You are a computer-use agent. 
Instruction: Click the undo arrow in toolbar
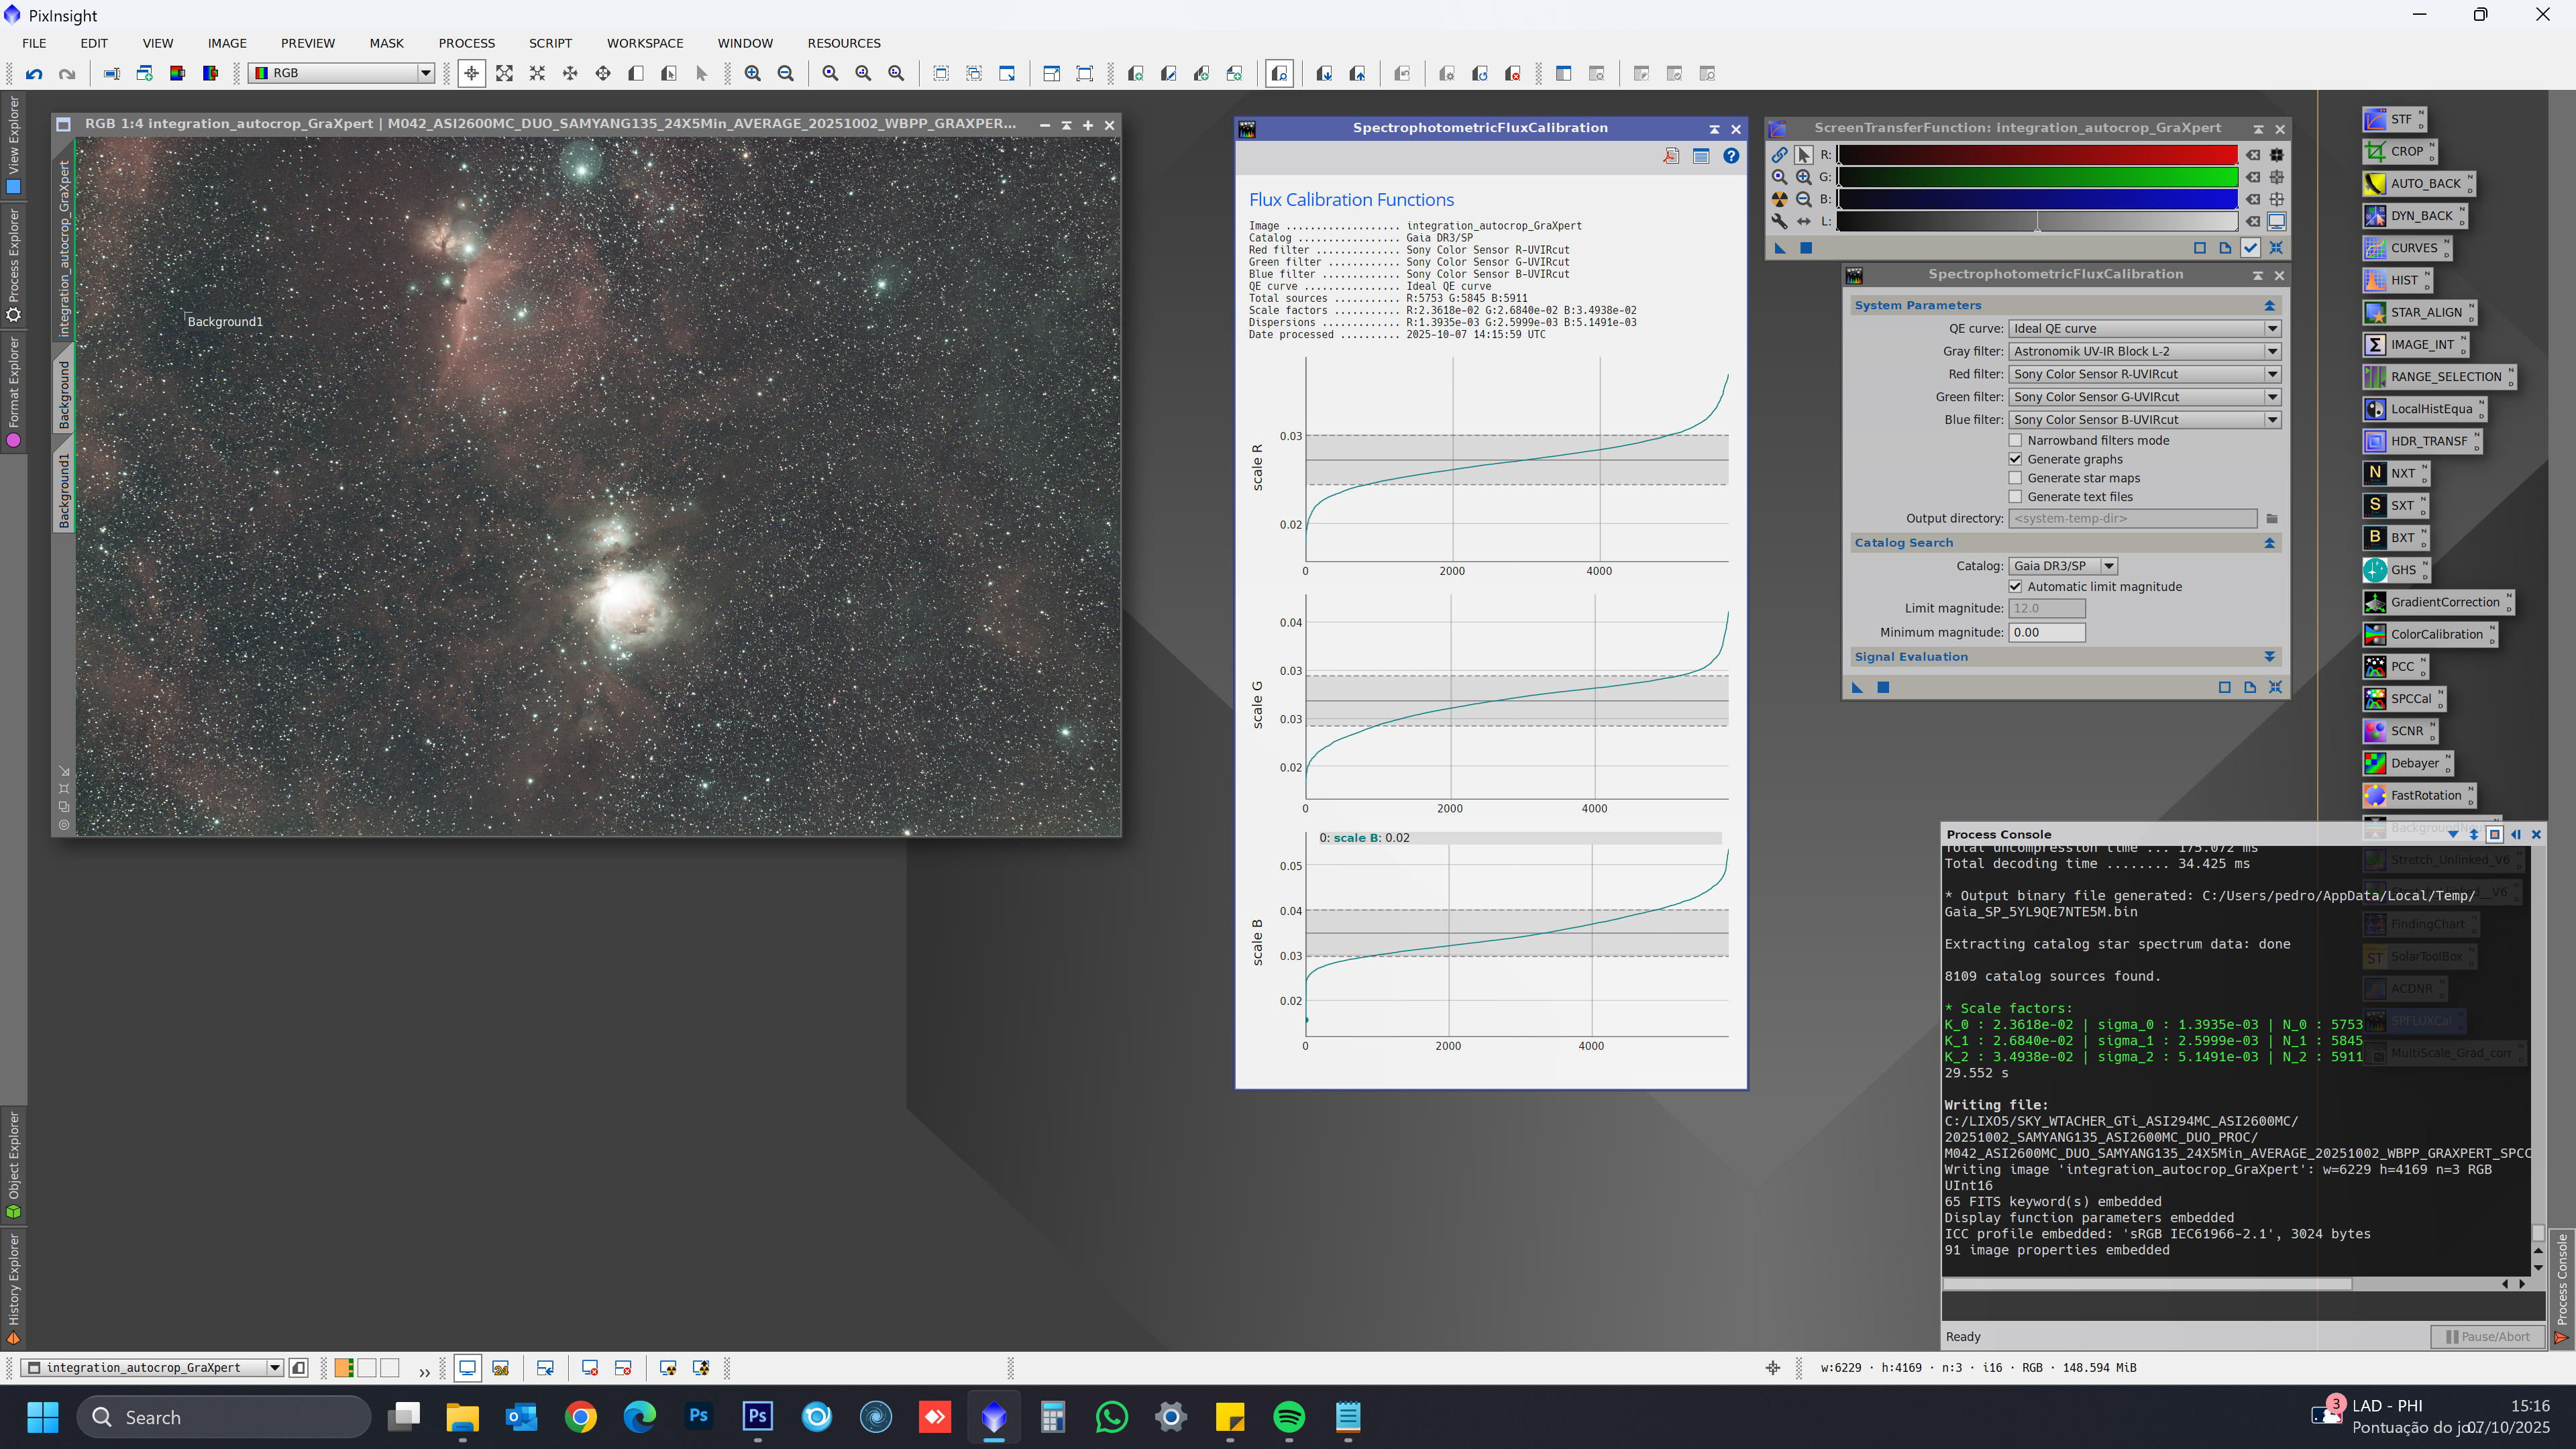pyautogui.click(x=34, y=73)
